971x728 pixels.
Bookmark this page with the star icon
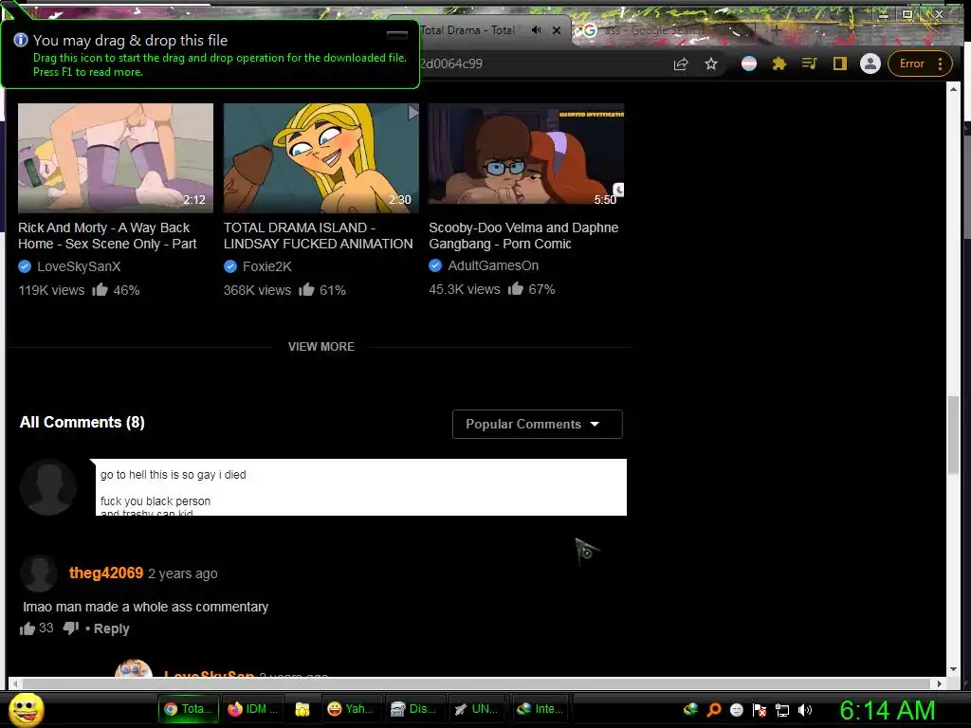[x=711, y=64]
